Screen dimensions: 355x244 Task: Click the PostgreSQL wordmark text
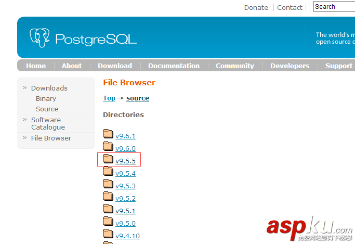click(96, 40)
